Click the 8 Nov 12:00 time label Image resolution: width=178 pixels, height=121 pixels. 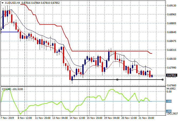(25, 118)
